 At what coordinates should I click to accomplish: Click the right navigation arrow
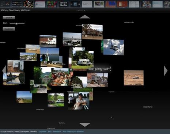coord(166,71)
